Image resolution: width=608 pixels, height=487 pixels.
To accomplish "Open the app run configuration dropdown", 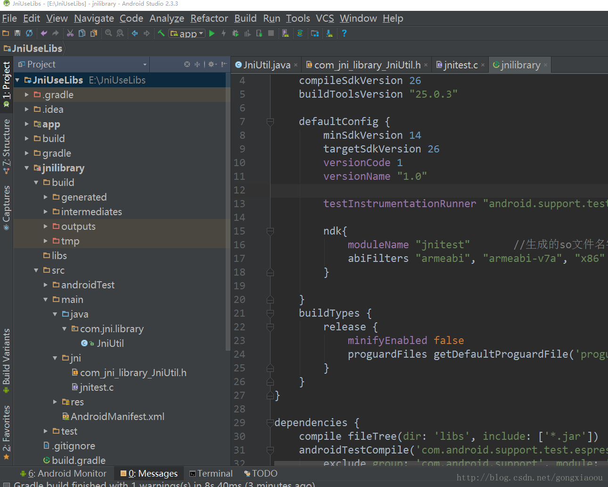I will tap(187, 34).
